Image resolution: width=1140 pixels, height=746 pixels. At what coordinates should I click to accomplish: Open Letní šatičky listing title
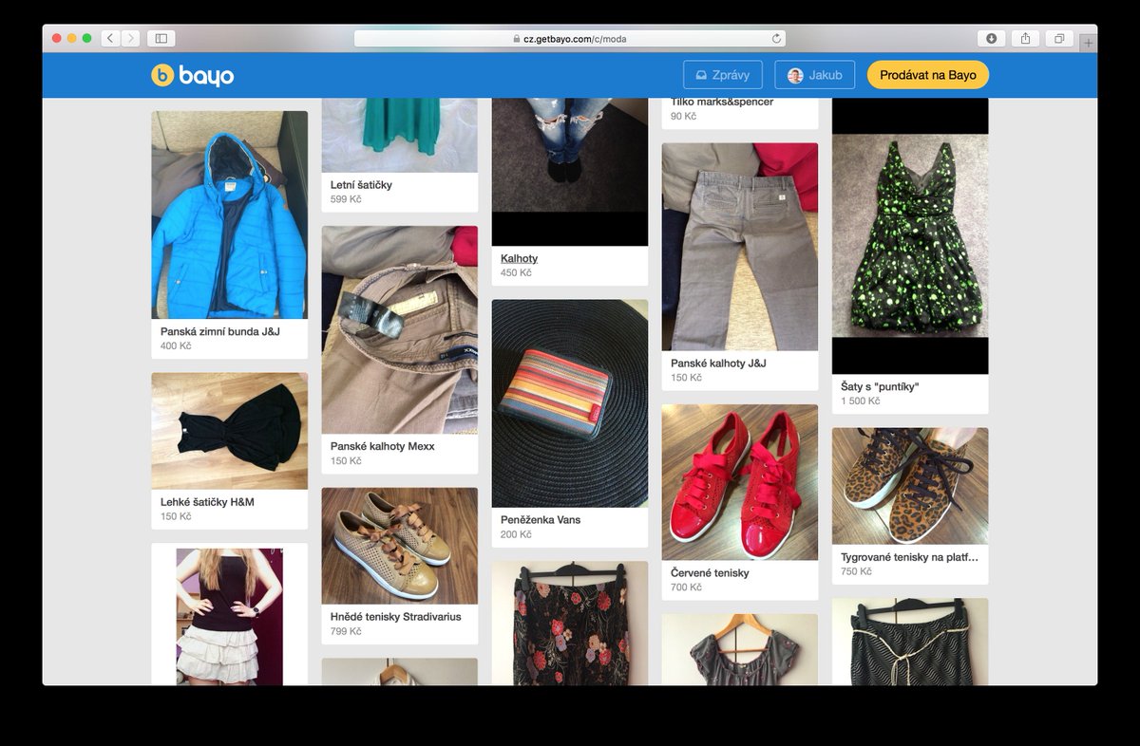click(361, 185)
